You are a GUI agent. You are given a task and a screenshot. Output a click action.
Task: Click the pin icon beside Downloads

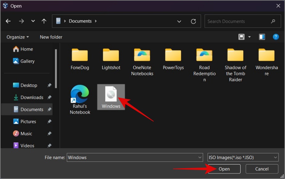point(49,97)
